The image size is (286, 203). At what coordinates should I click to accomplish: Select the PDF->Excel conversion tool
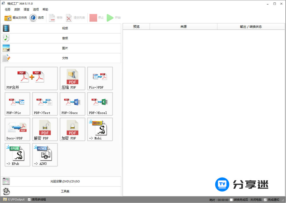100,104
